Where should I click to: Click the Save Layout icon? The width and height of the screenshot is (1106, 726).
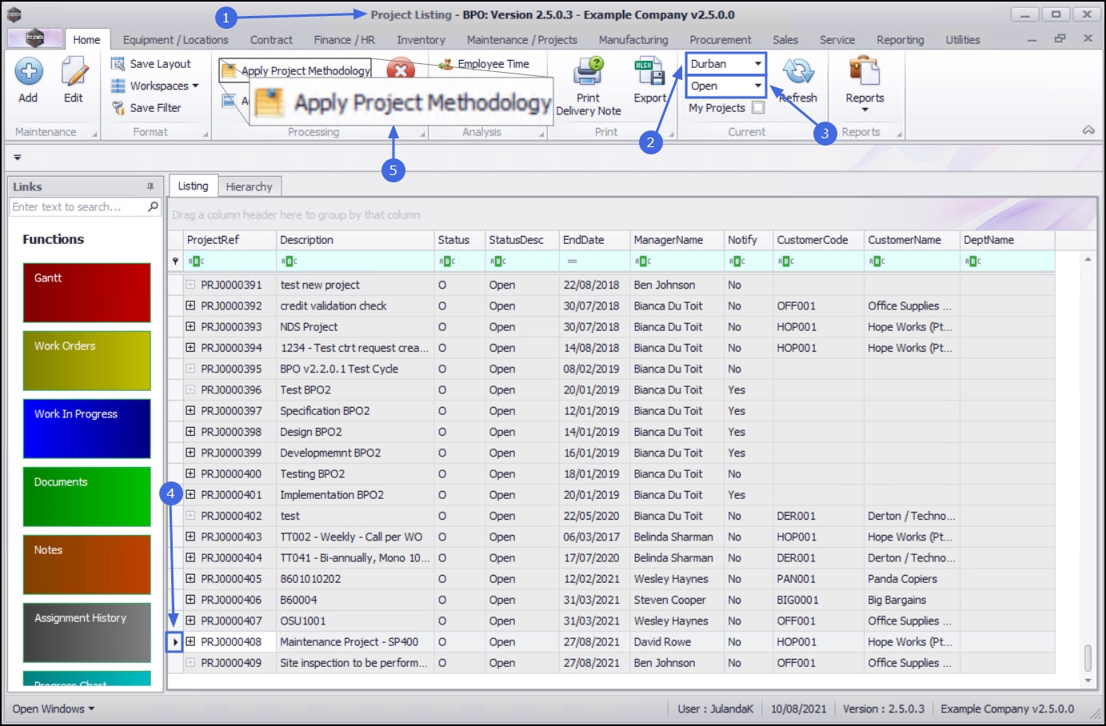click(118, 64)
